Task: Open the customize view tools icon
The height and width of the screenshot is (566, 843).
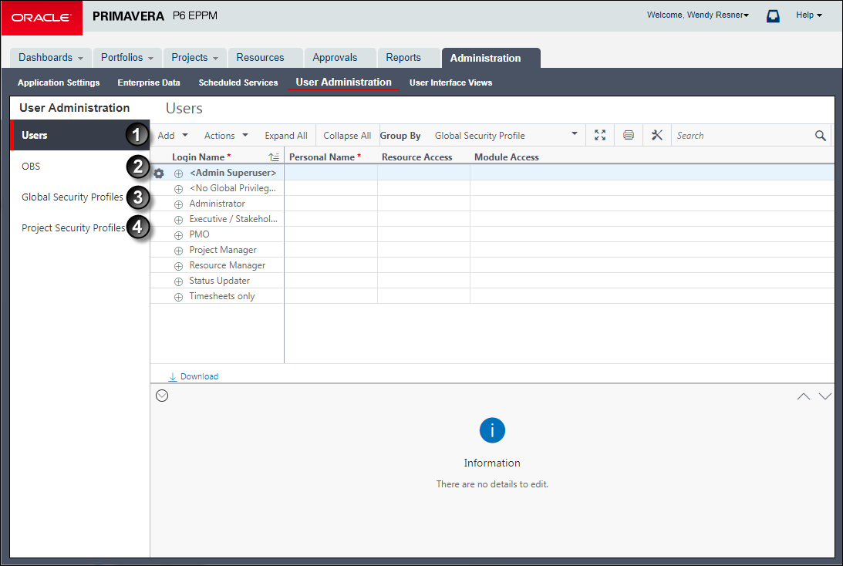Action: (x=657, y=135)
